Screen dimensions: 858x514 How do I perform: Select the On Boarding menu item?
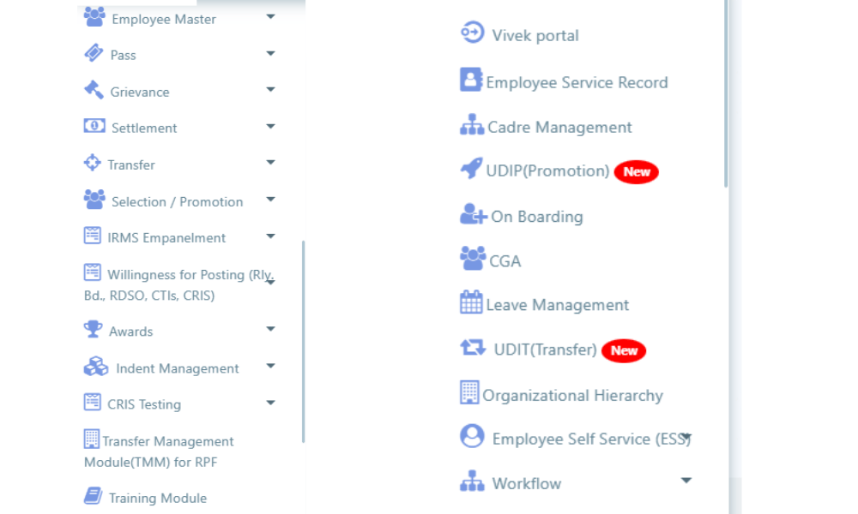tap(536, 217)
